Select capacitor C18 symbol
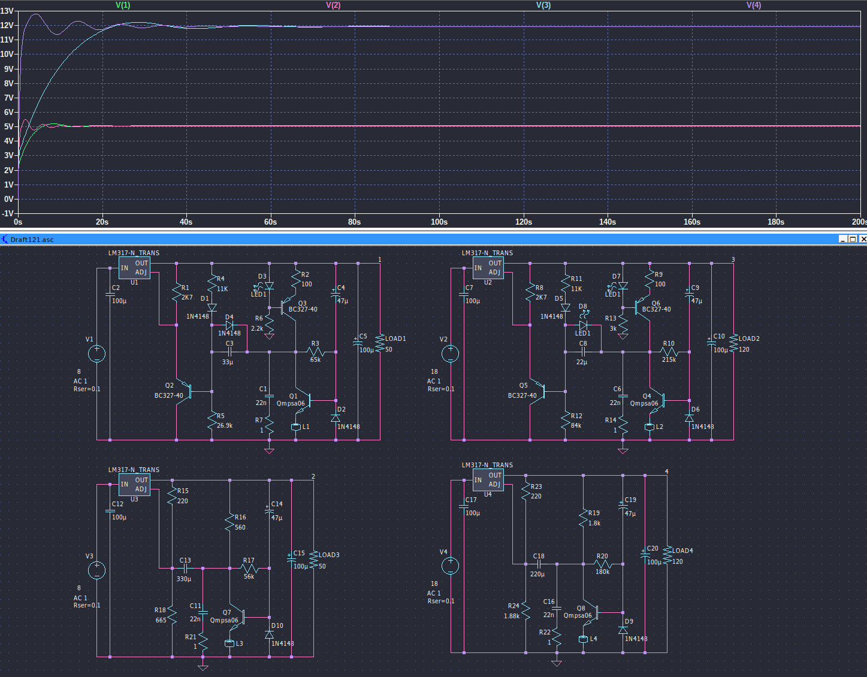The image size is (867, 677). (539, 564)
